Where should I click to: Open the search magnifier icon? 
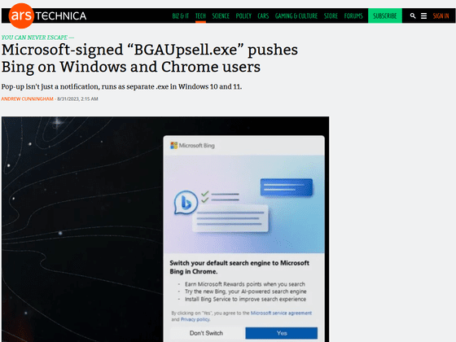[413, 15]
